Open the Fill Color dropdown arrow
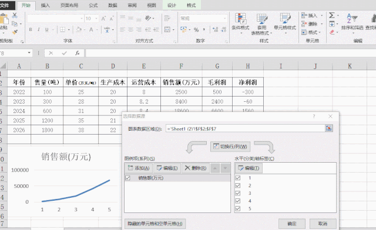Image resolution: width=376 pixels, height=230 pixels. 85,30
